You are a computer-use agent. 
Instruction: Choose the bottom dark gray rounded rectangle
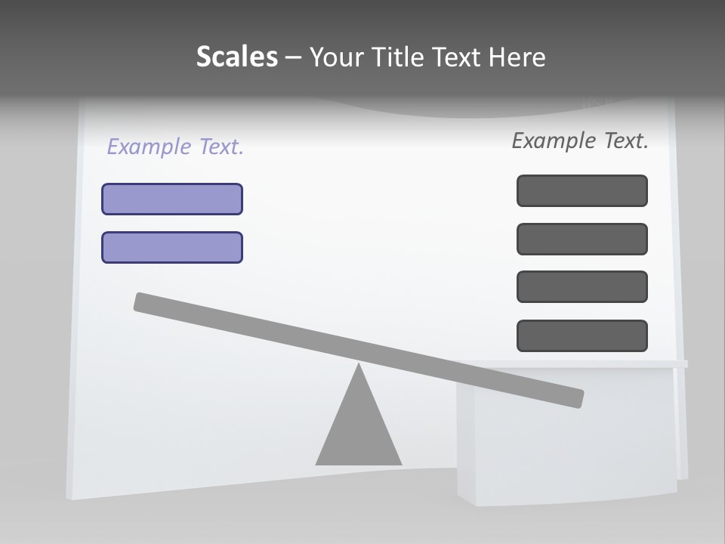(582, 335)
